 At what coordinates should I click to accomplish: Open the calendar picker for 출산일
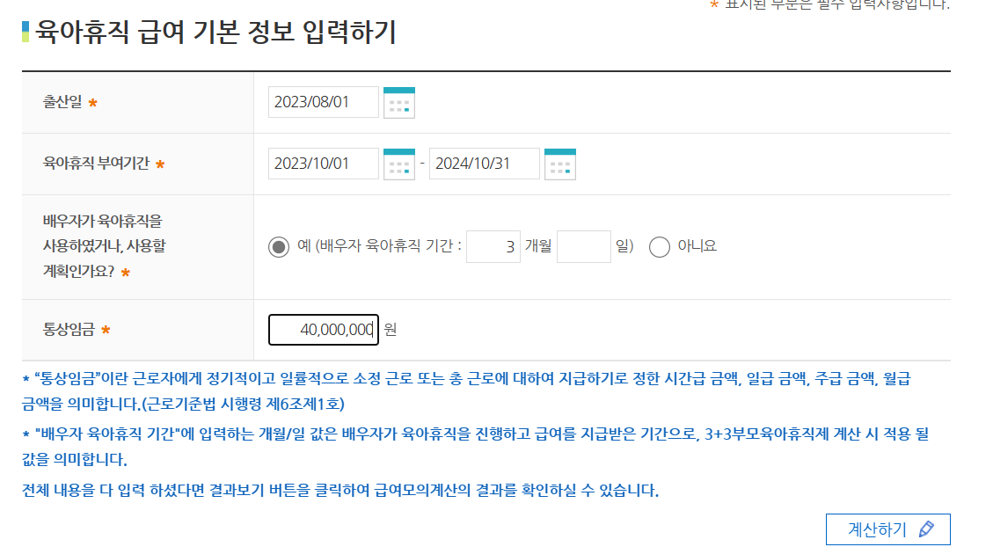(400, 101)
